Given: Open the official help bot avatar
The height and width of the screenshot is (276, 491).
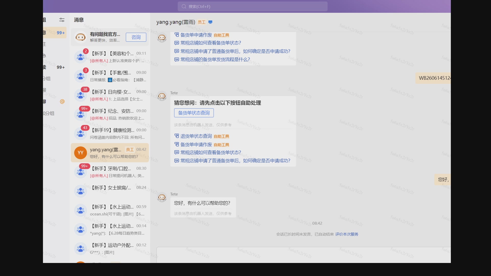Looking at the screenshot, I should point(81,37).
